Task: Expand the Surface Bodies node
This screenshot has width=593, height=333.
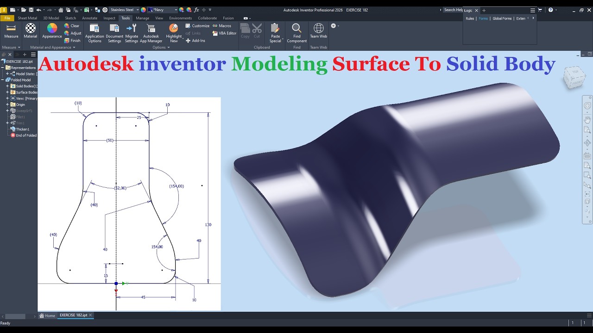Action: click(x=7, y=92)
